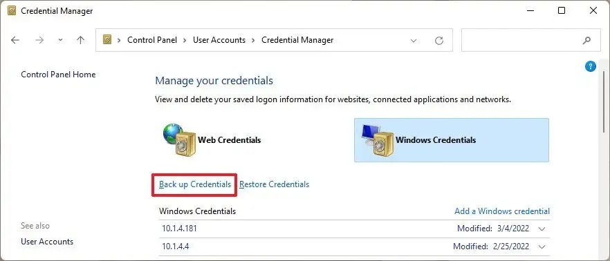This screenshot has width=610, height=261.
Task: Click the Web Credentials globe safe icon
Action: coord(179,139)
